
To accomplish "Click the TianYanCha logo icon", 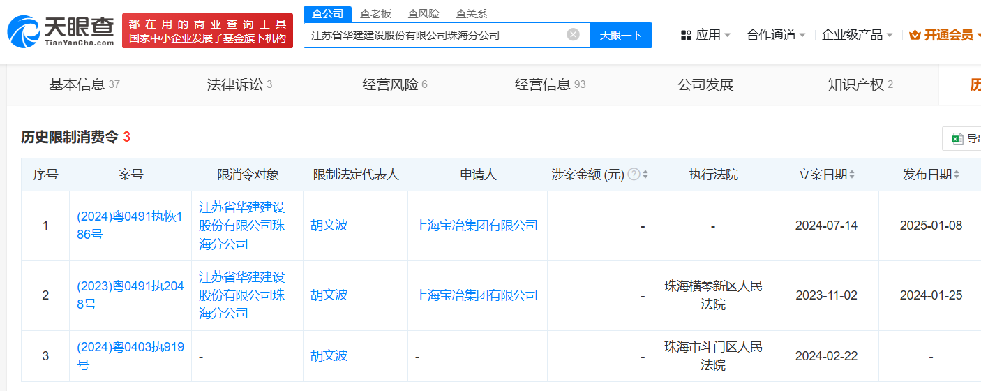I will [x=24, y=31].
